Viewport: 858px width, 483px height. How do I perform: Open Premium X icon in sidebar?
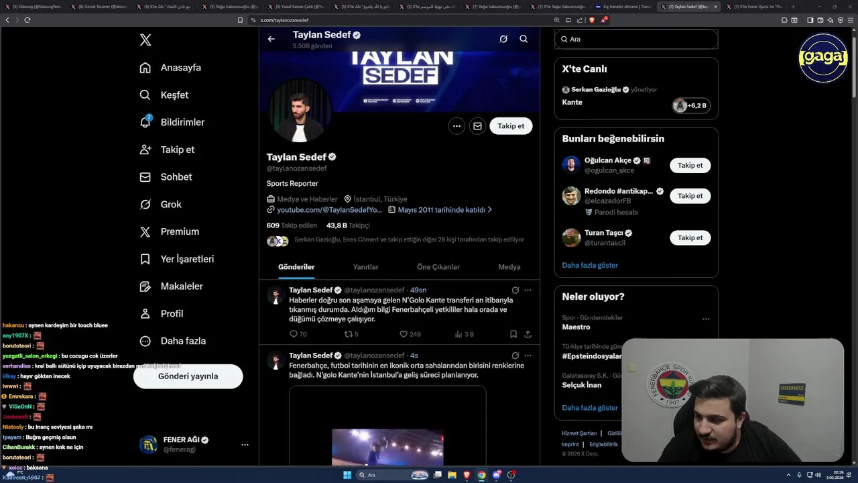[145, 231]
